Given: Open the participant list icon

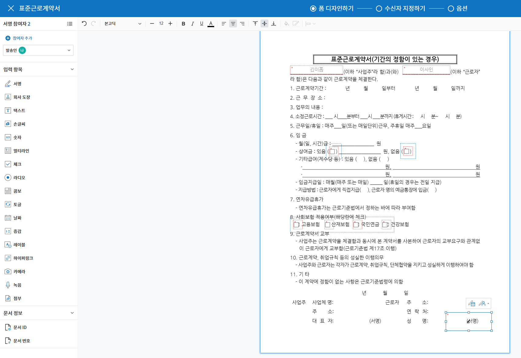Looking at the screenshot, I should click(x=70, y=24).
